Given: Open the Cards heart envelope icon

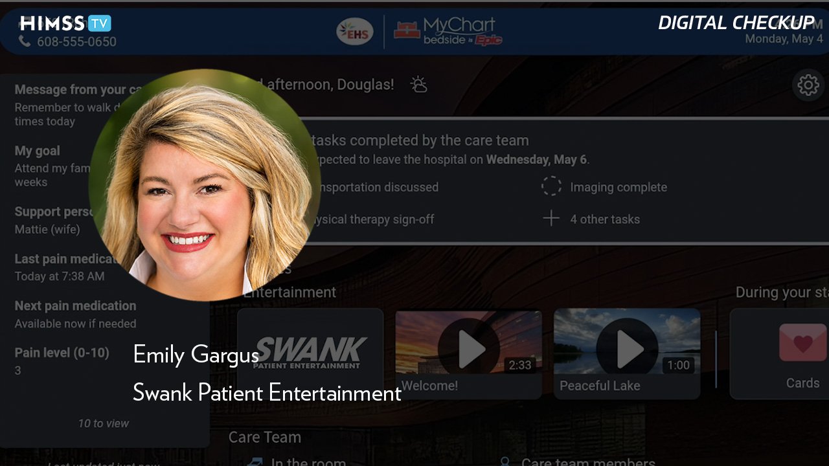Looking at the screenshot, I should (x=802, y=342).
